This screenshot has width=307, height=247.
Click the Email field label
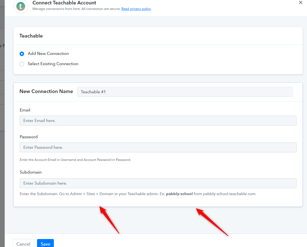tap(25, 110)
